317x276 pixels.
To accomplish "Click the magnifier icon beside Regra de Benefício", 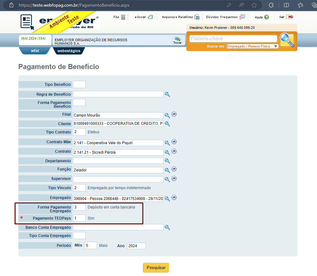I will click(x=167, y=94).
